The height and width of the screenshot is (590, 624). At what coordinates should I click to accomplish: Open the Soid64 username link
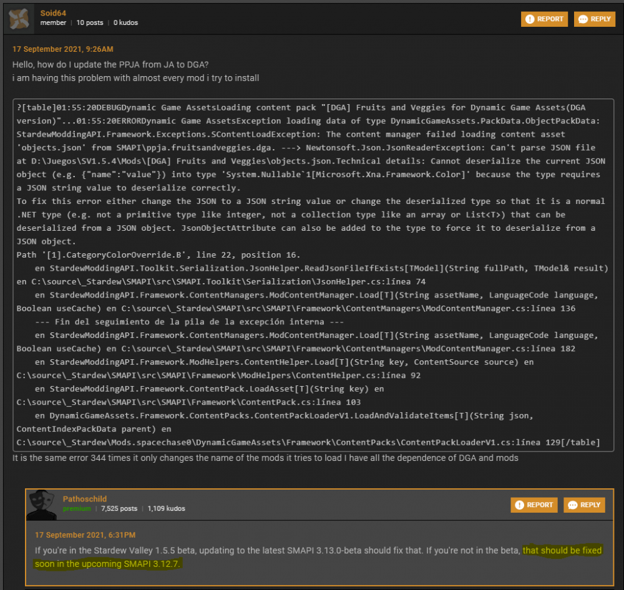pos(53,12)
